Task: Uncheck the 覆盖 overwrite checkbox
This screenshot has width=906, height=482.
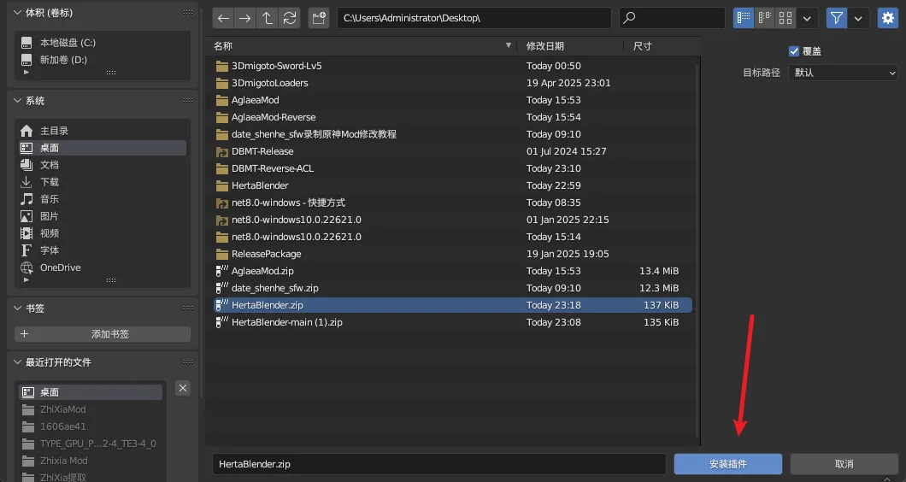Action: pos(794,51)
